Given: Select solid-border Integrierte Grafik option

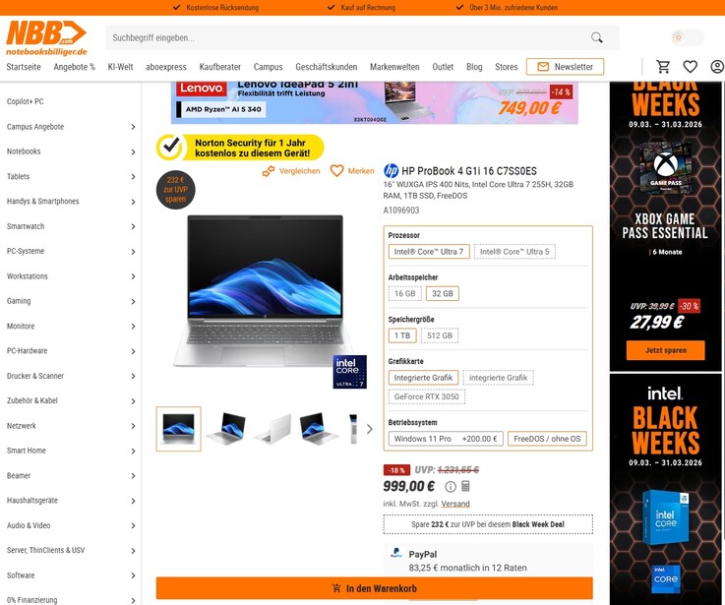Looking at the screenshot, I should tap(423, 378).
